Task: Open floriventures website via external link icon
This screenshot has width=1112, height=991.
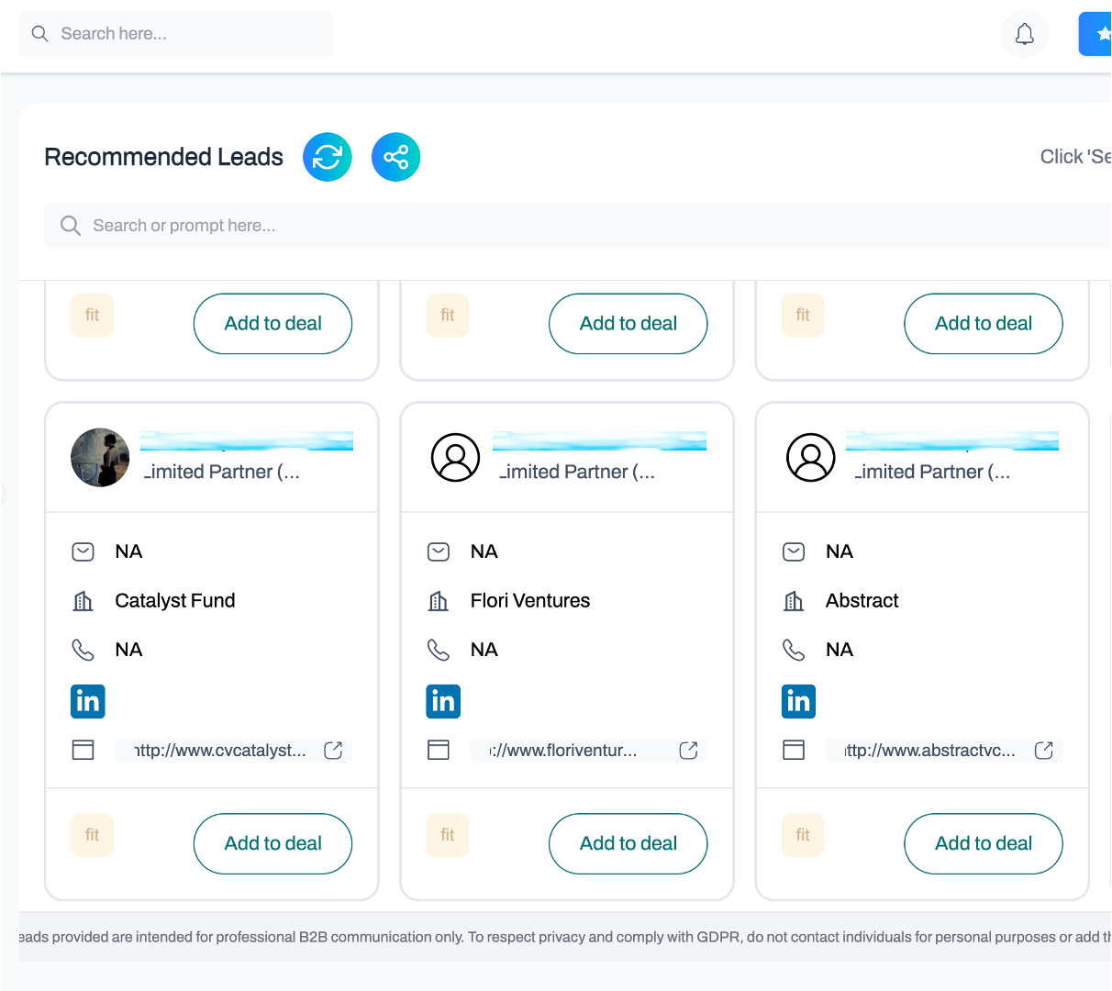Action: [x=688, y=751]
